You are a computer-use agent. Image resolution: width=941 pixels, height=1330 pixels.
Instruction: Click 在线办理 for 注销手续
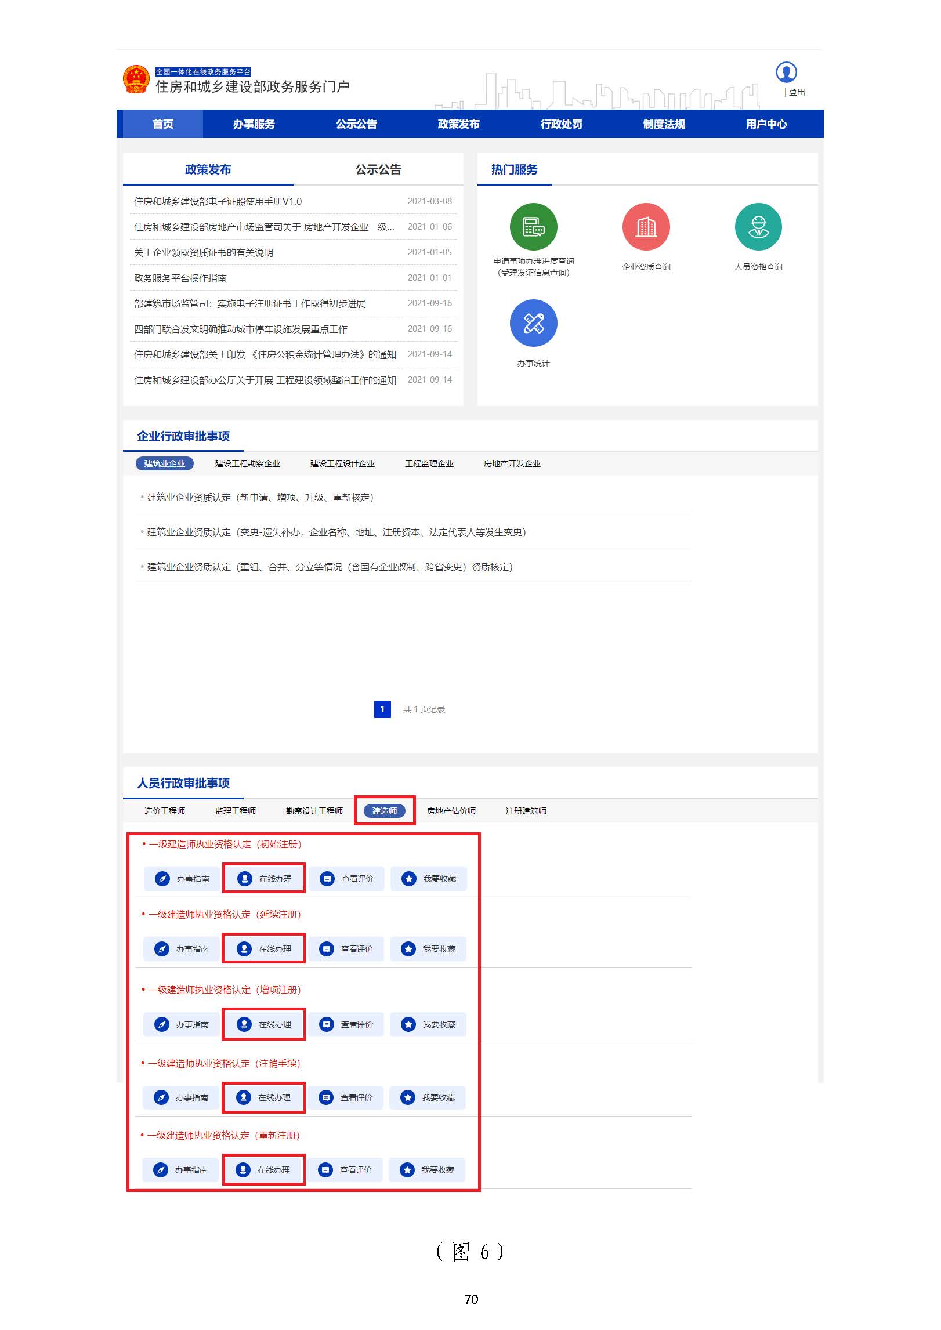tap(264, 1097)
